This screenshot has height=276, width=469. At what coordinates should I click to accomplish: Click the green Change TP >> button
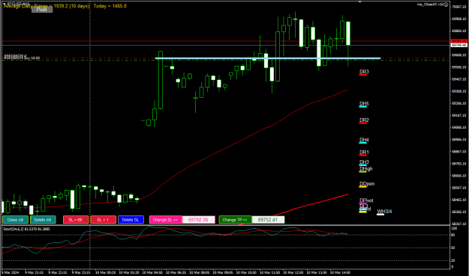click(235, 220)
